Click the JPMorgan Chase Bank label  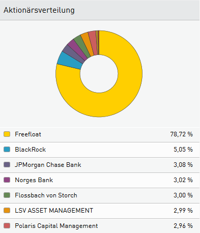pos(48,165)
